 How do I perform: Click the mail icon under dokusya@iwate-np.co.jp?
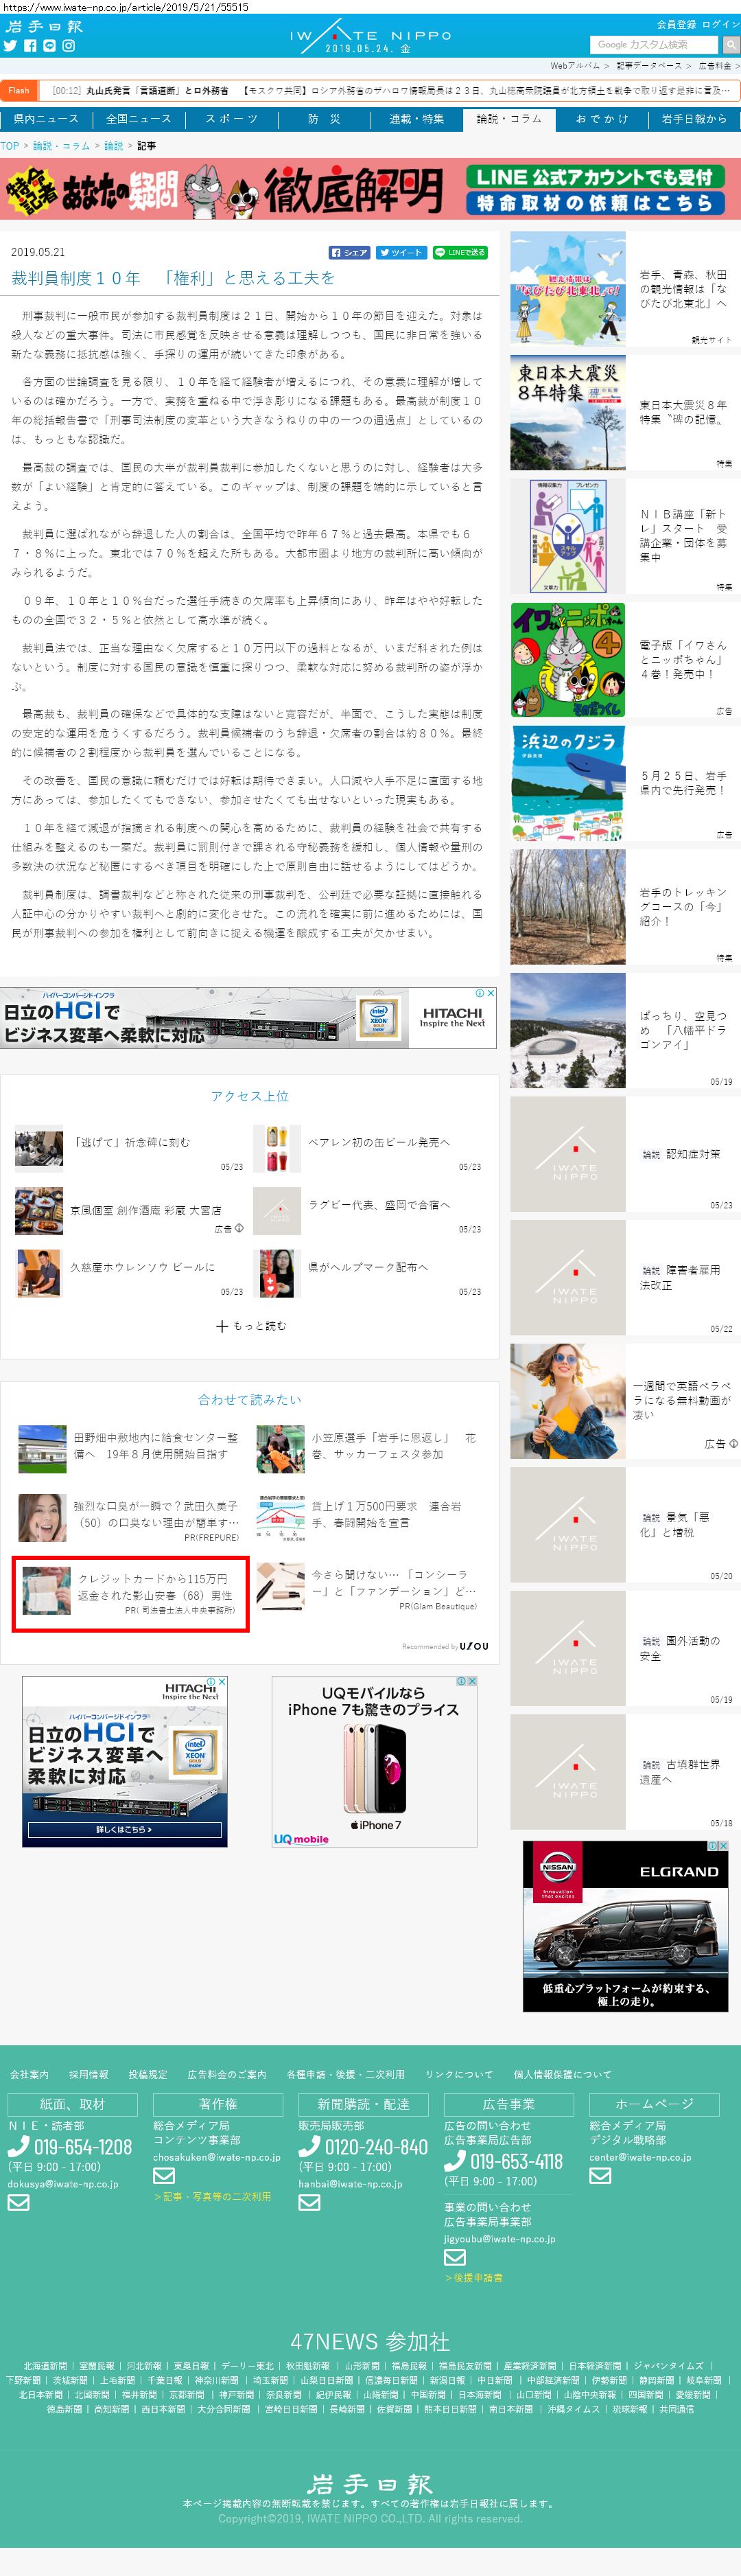[18, 2202]
